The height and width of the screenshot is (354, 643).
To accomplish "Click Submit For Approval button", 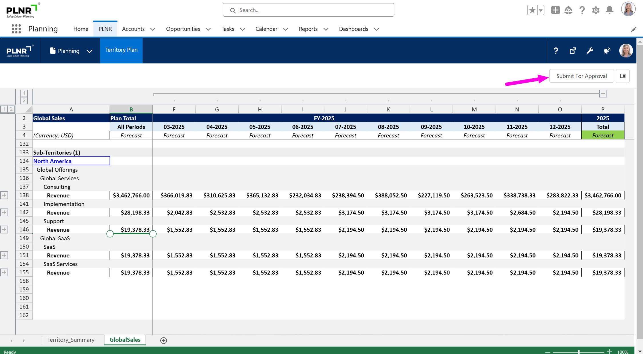I will tap(581, 76).
